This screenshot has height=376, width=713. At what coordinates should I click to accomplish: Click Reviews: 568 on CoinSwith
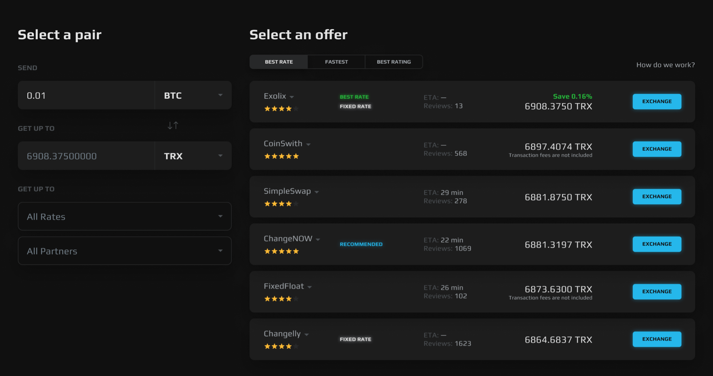(x=445, y=154)
